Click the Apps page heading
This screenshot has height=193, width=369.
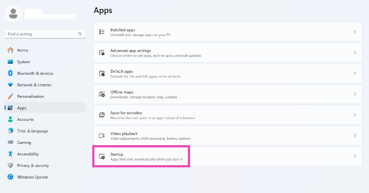[103, 10]
